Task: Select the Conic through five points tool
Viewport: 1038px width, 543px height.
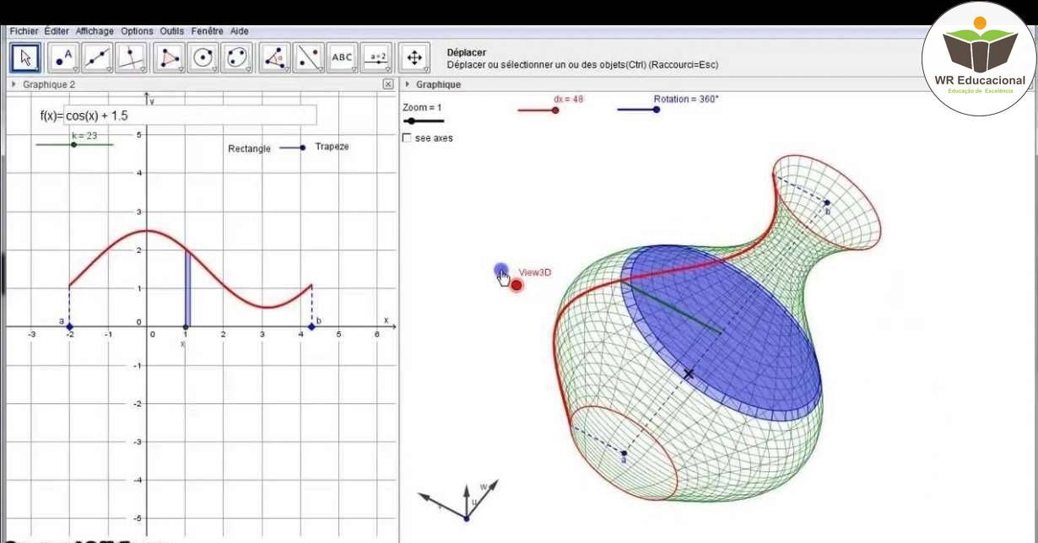Action: point(237,57)
